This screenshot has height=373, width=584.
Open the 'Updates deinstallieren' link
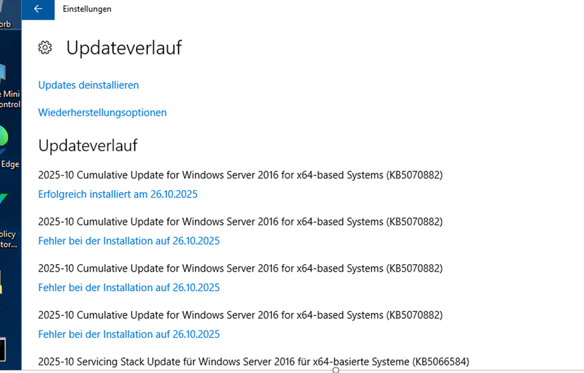point(88,85)
